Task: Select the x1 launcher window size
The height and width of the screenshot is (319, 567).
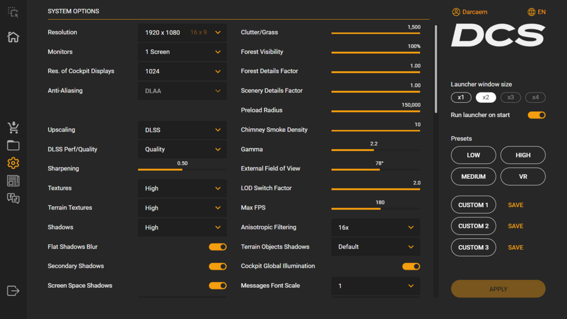Action: (x=461, y=98)
